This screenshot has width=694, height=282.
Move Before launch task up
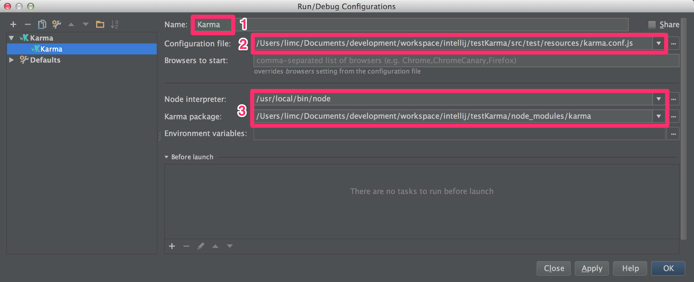click(x=215, y=246)
